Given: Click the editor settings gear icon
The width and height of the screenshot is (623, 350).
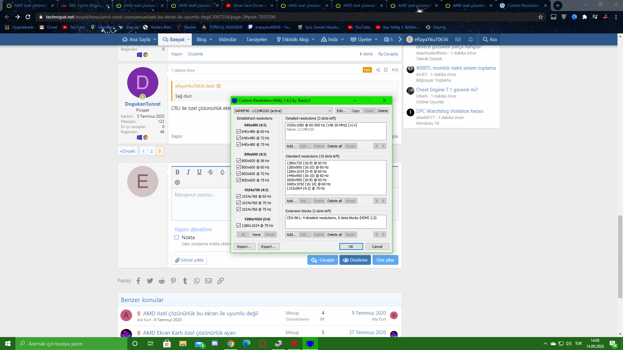Looking at the screenshot, I should 177,182.
